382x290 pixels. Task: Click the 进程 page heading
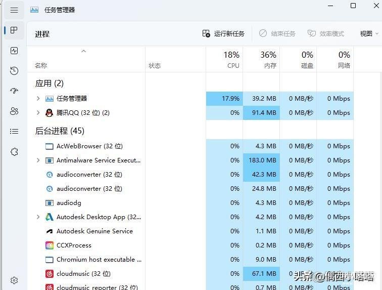[42, 34]
